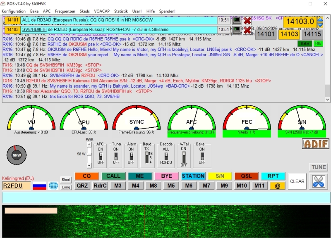Open the Statistik menu
This screenshot has height=238, width=331.
point(121,12)
